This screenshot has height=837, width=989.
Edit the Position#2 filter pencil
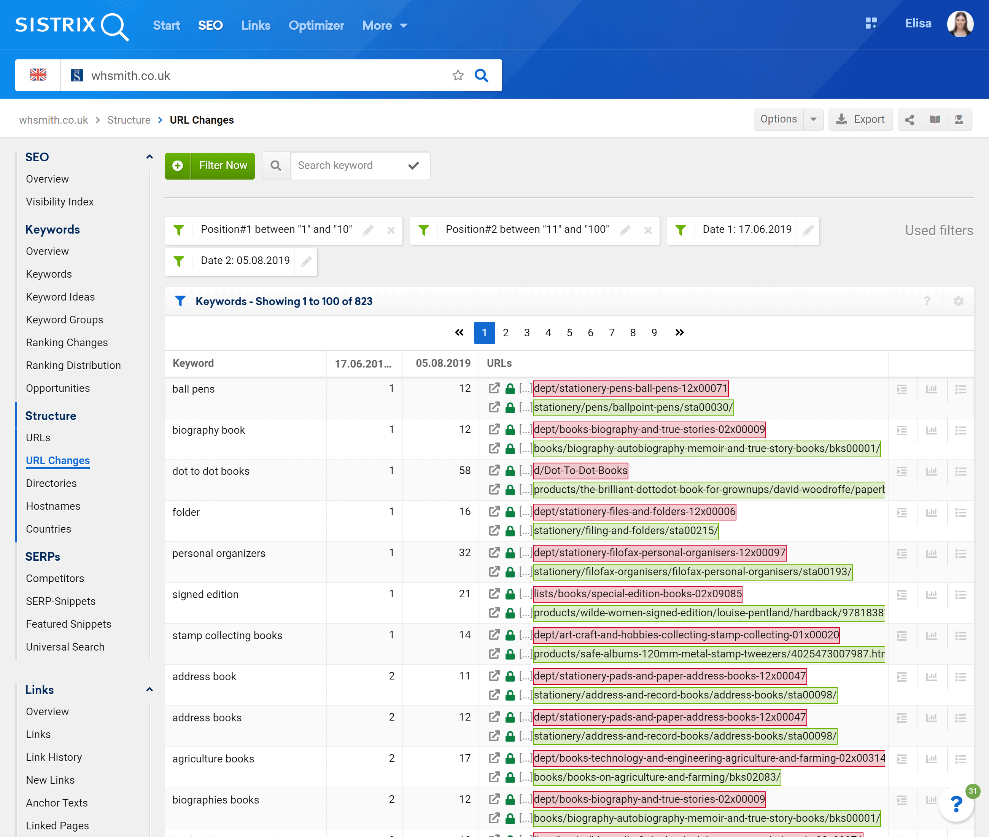click(x=625, y=231)
